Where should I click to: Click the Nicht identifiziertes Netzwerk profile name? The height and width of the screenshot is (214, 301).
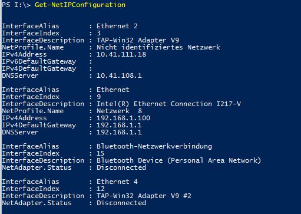158,47
